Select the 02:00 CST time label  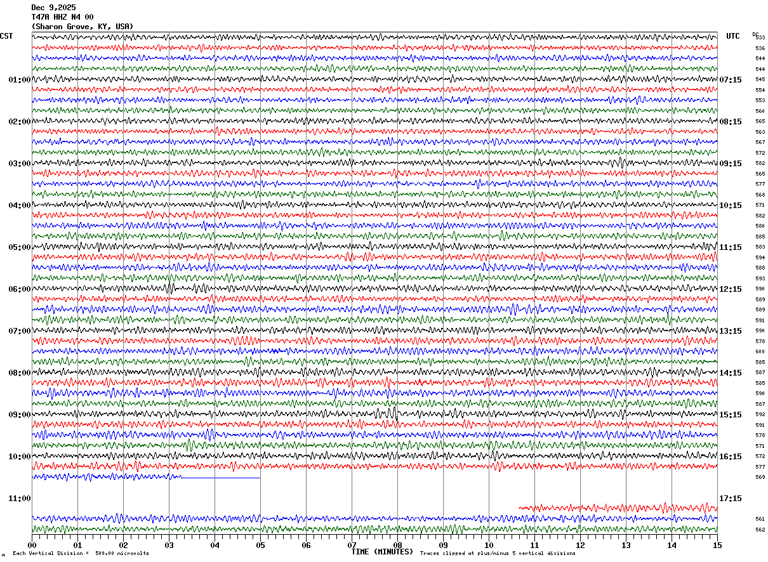click(x=20, y=122)
